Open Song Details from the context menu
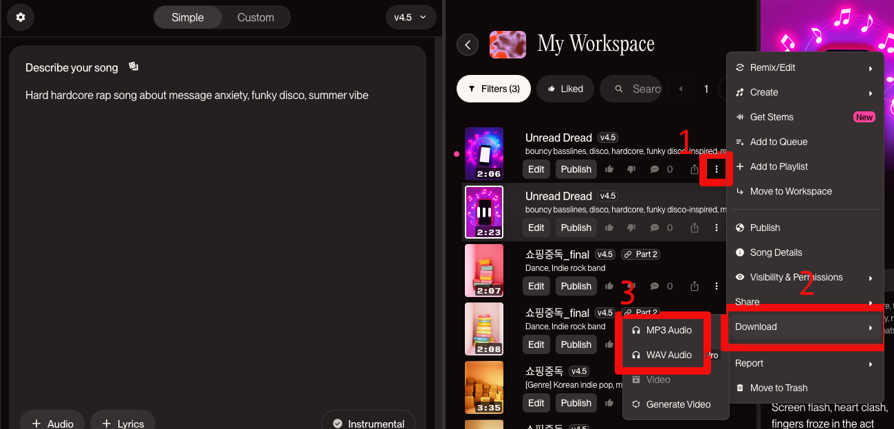This screenshot has height=429, width=894. click(x=805, y=252)
